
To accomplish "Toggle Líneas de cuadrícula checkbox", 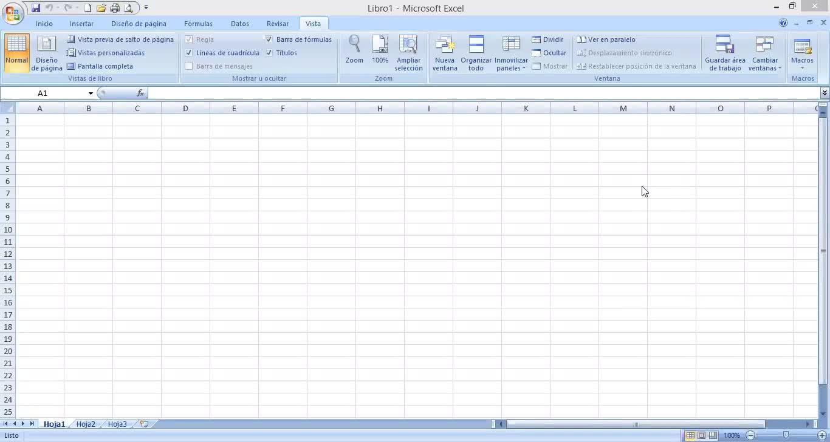I will (x=189, y=53).
